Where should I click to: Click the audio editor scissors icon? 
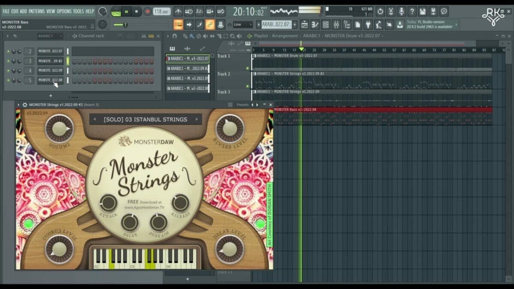tap(391, 11)
